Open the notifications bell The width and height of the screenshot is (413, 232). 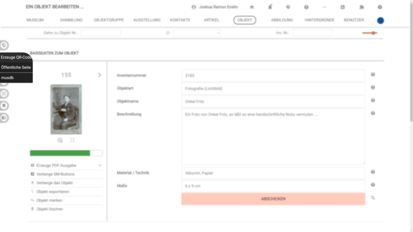point(270,7)
